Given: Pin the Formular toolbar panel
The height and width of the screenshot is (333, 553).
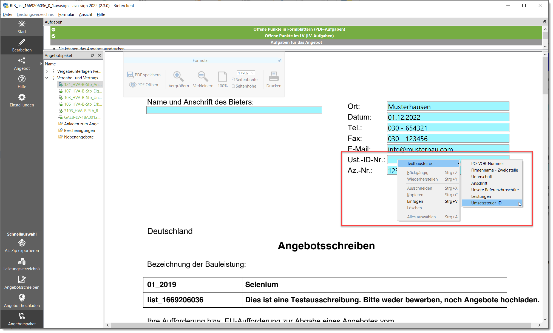Looking at the screenshot, I should [279, 60].
